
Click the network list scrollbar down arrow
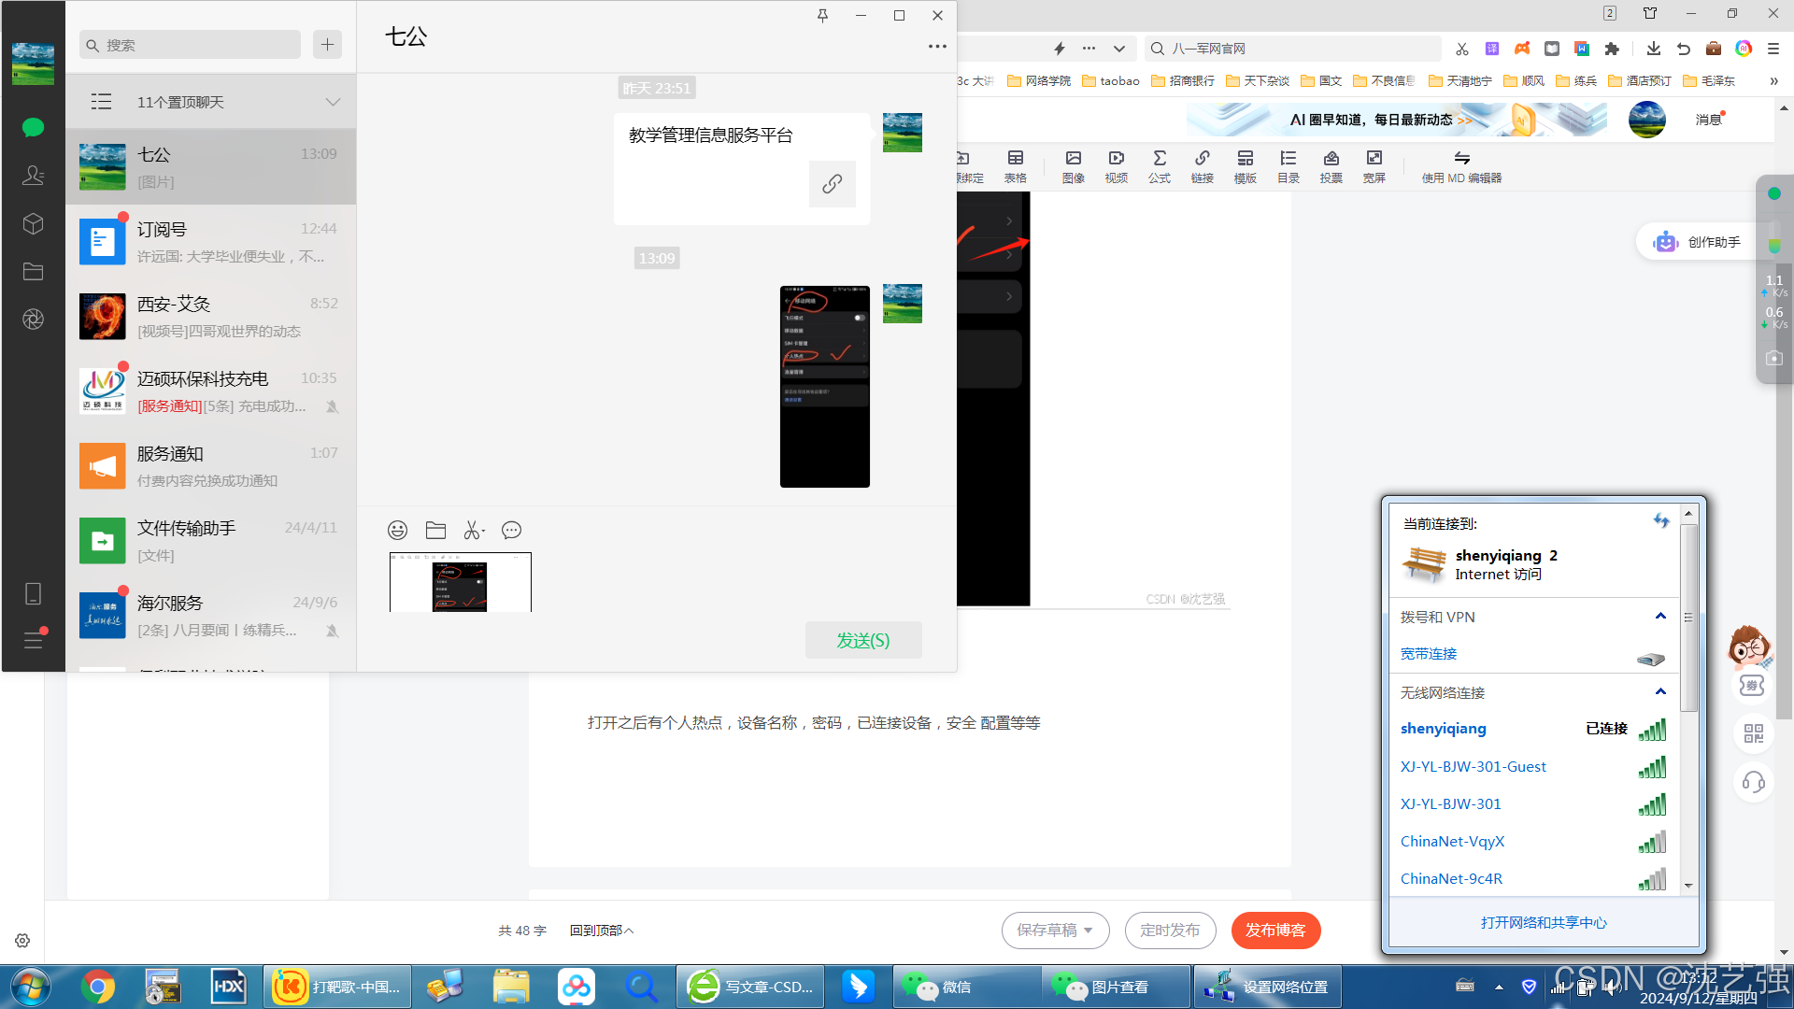tap(1688, 886)
